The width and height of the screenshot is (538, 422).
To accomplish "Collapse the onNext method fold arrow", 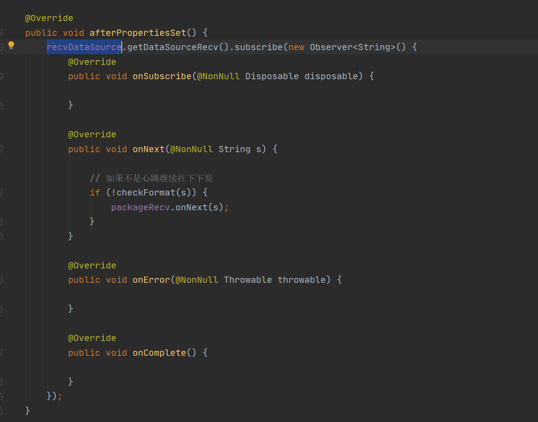I will click(x=2, y=149).
